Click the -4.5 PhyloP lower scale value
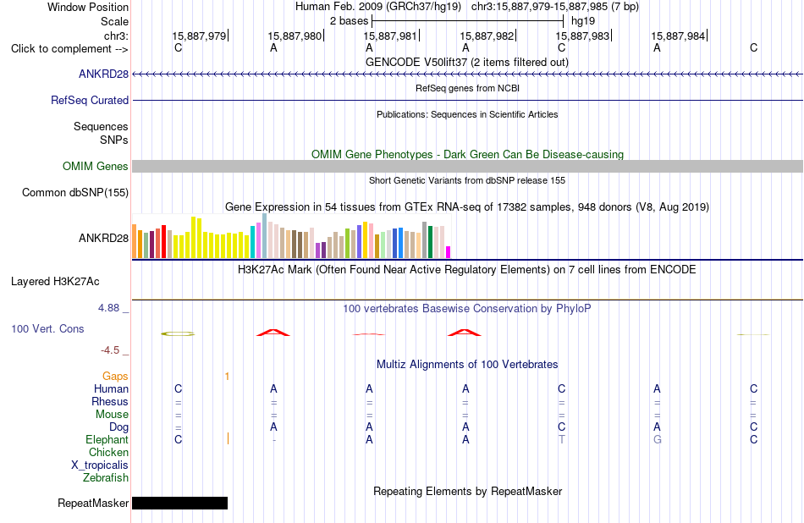 point(110,350)
